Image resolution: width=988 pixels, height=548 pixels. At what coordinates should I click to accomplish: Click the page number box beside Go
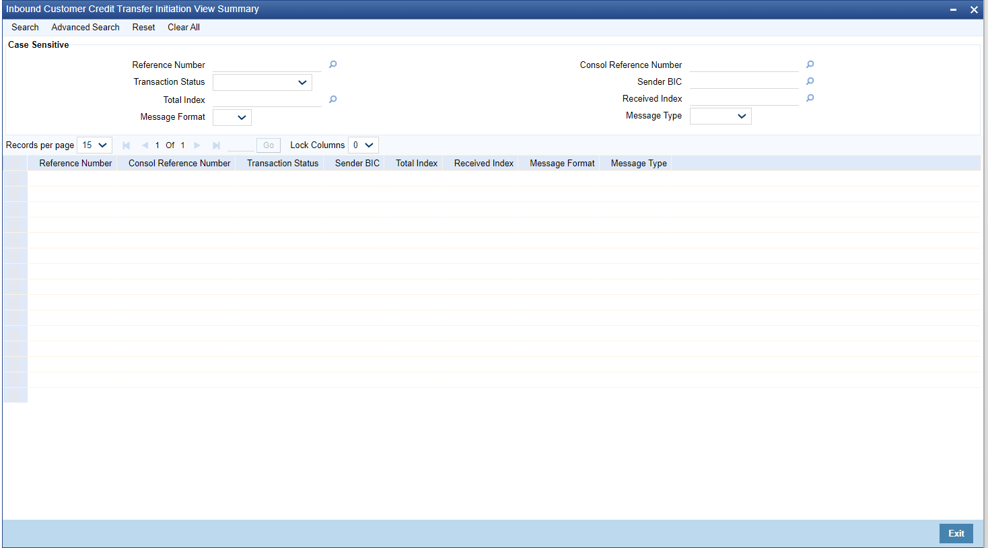coord(241,145)
